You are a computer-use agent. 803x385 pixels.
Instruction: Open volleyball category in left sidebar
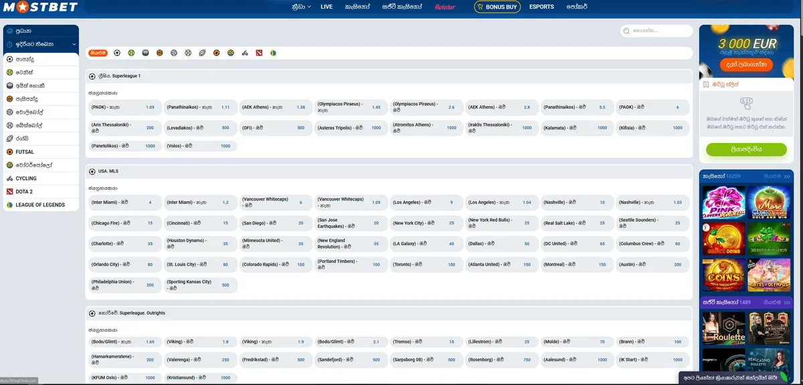pyautogui.click(x=41, y=112)
